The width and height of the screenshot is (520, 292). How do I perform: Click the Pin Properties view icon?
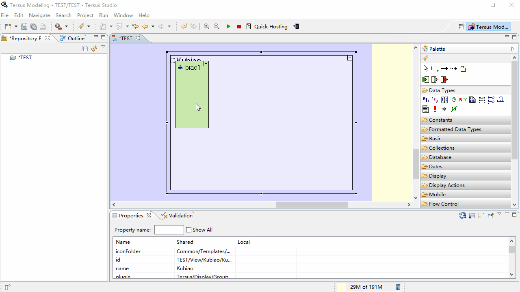click(x=490, y=216)
